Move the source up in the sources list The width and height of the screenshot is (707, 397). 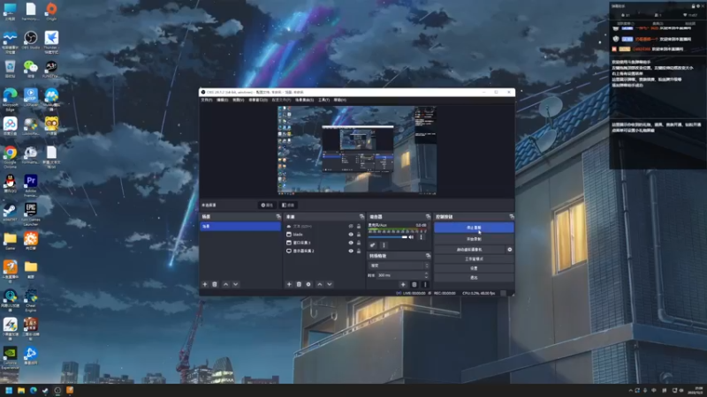pyautogui.click(x=320, y=284)
